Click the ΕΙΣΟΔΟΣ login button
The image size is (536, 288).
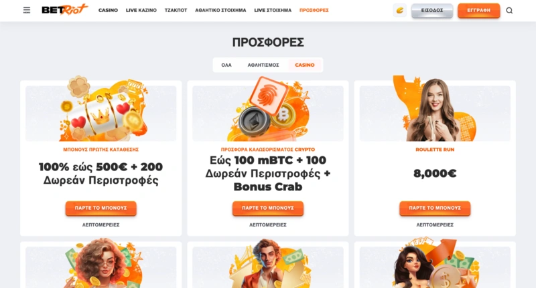pyautogui.click(x=432, y=11)
